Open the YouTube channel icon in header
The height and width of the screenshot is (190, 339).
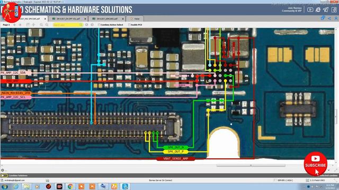pos(310,9)
